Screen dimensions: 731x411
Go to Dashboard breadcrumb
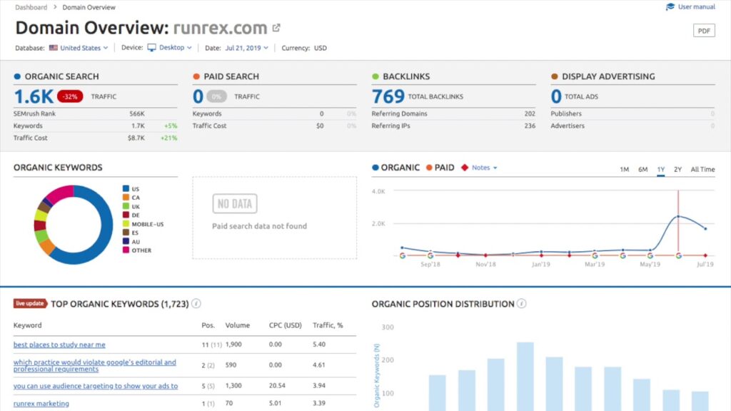click(x=31, y=7)
